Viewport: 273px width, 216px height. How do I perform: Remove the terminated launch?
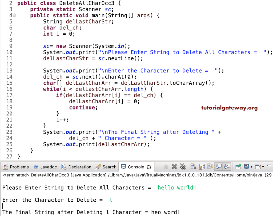click(174, 167)
